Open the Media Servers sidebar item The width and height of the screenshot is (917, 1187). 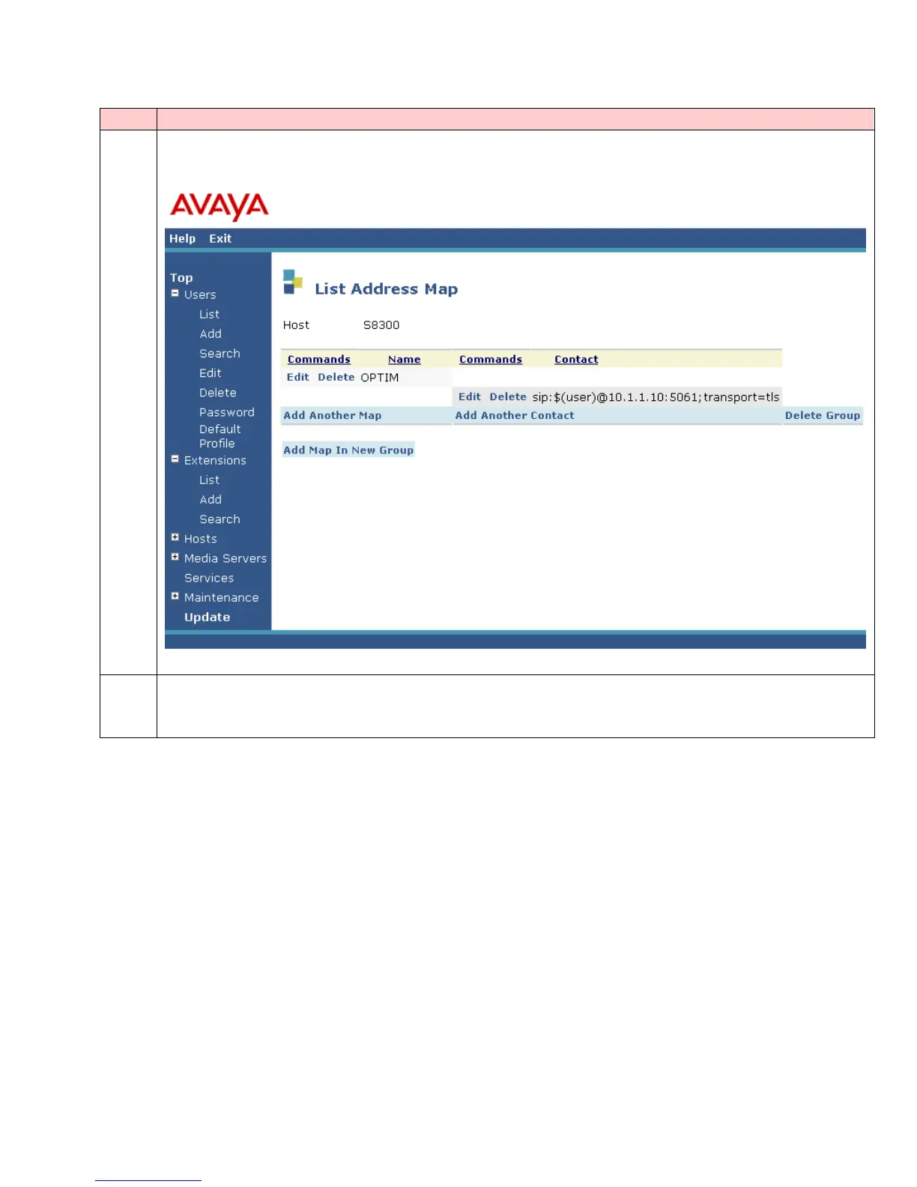tap(226, 558)
